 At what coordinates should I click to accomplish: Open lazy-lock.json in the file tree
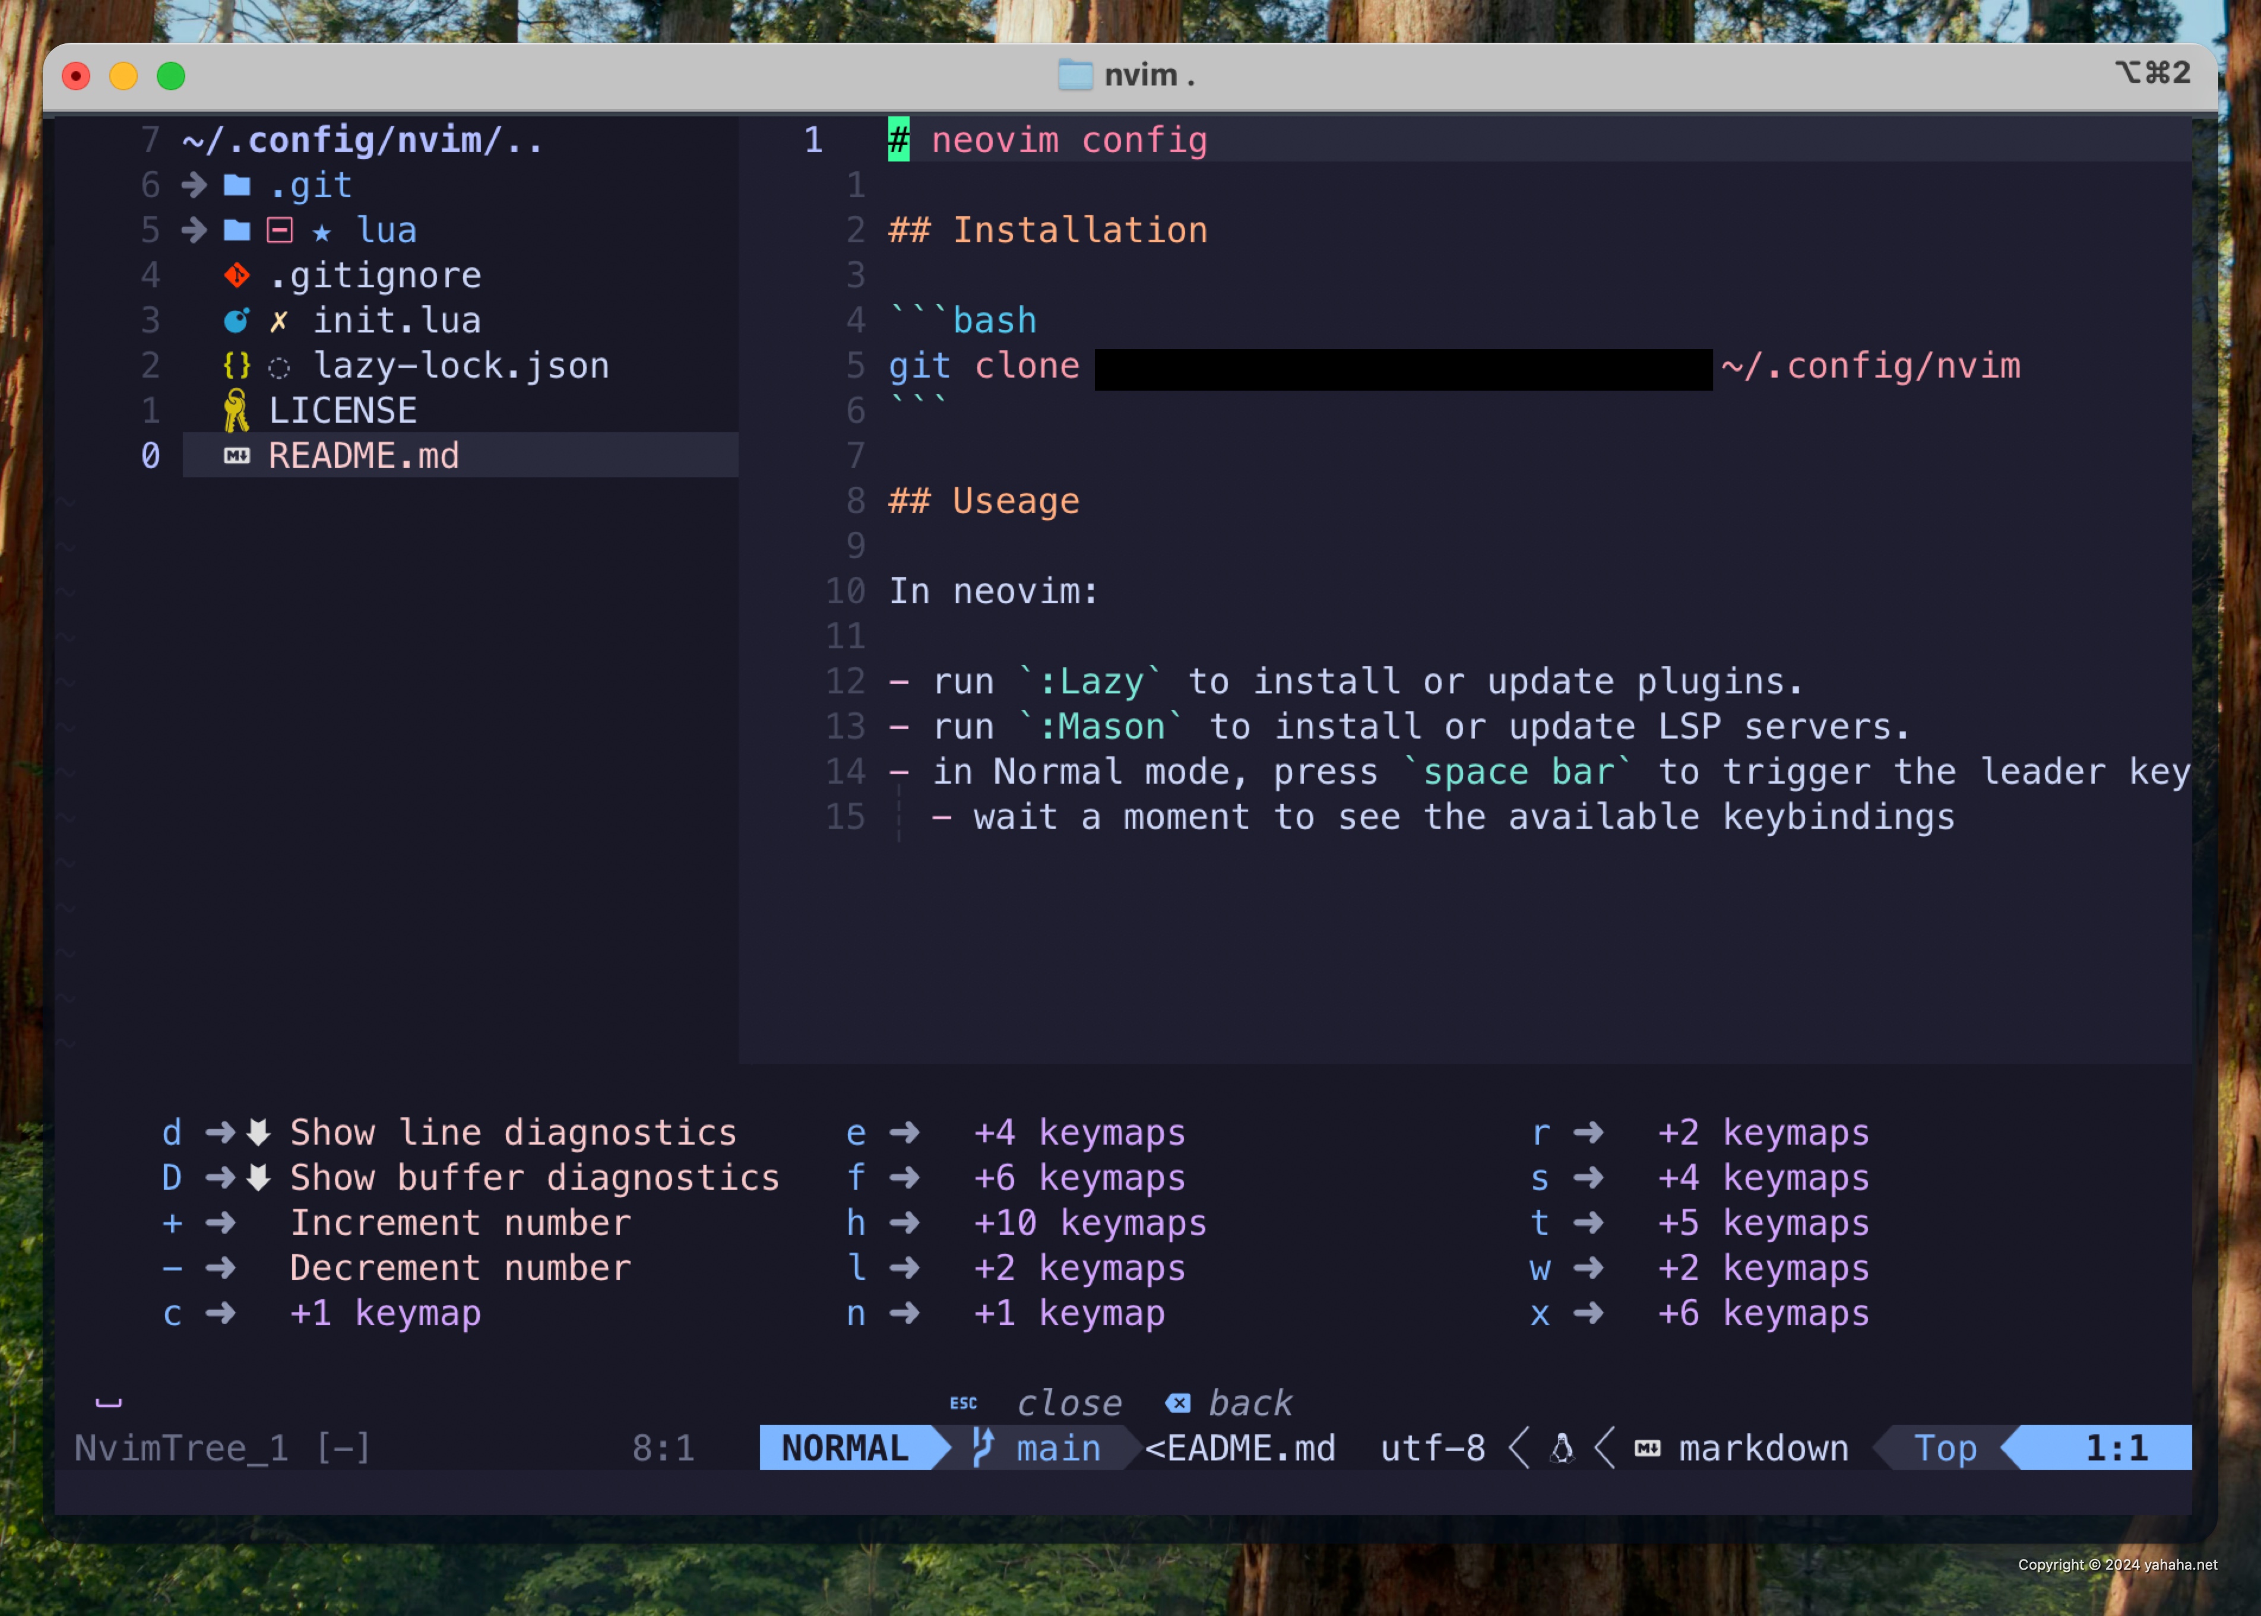(462, 365)
